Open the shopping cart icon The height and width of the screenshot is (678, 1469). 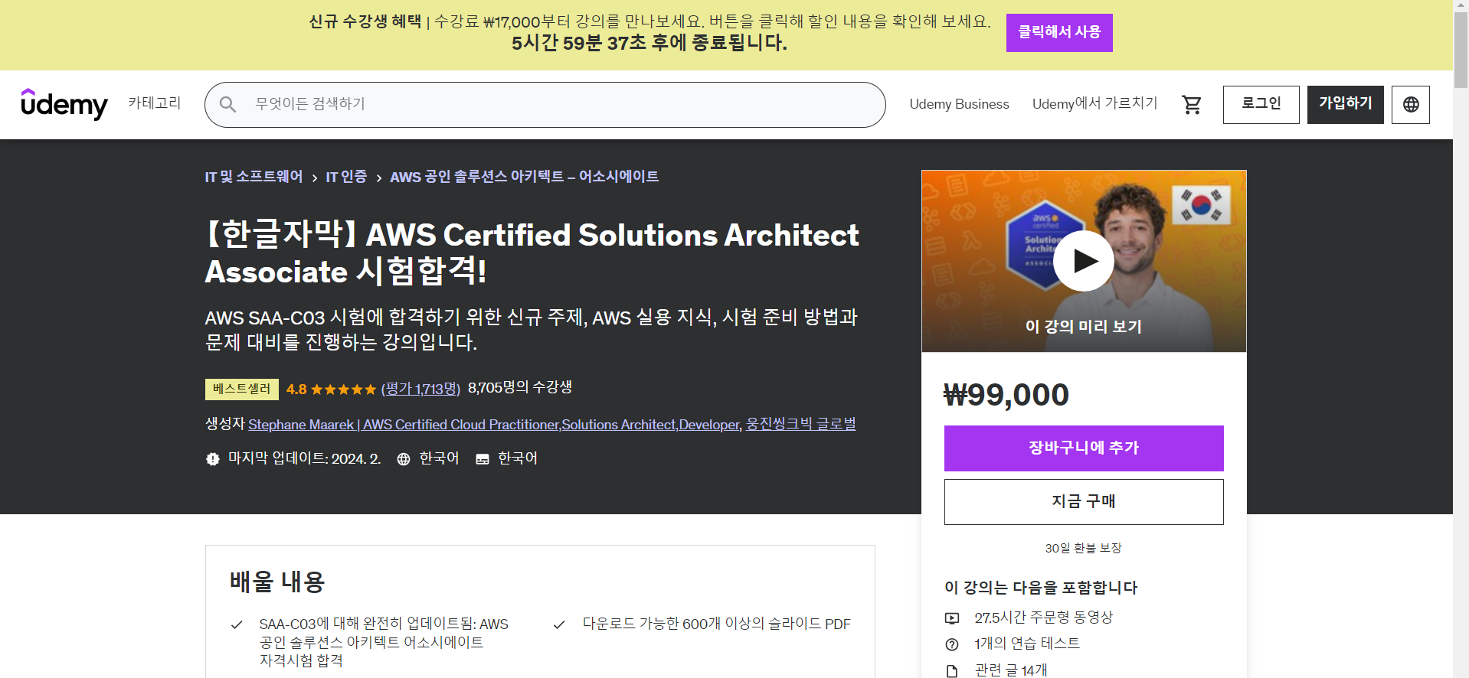point(1192,104)
